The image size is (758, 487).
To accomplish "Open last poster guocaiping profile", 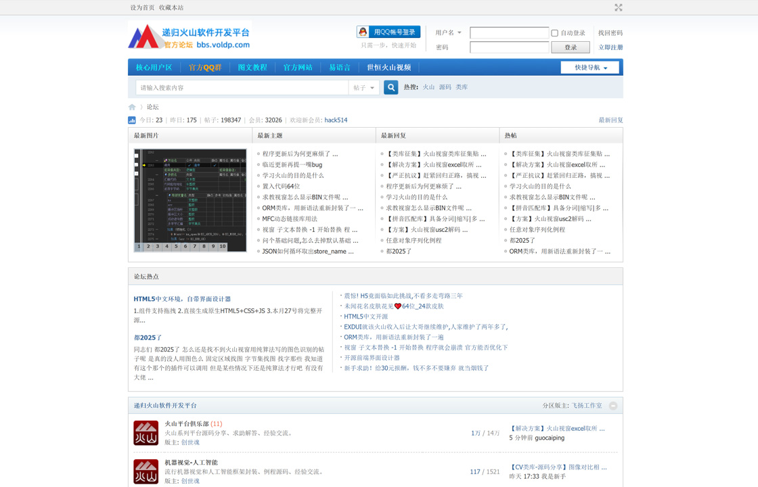I will [x=550, y=438].
